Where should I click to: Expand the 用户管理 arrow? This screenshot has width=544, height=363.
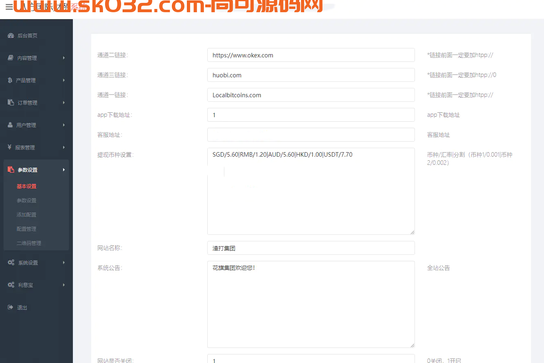click(64, 125)
